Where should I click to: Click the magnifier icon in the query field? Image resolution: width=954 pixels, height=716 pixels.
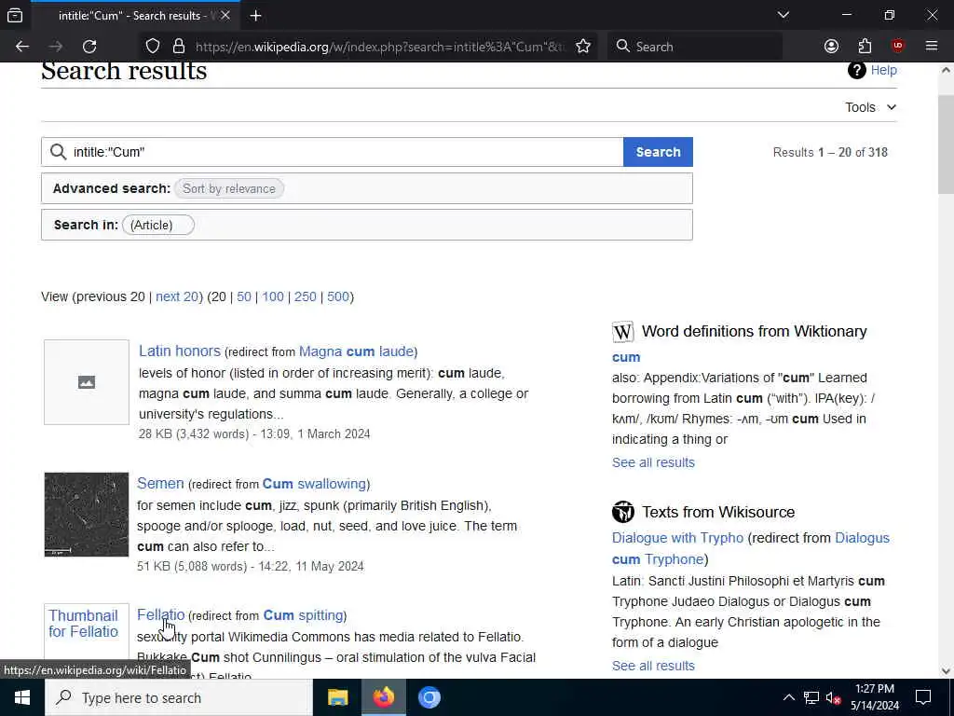point(58,152)
